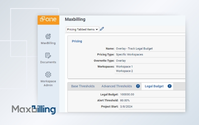Viewport: 199px width, 125px height.
Task: Click the name value Overlay - Track Legal Budget
Action: [x=134, y=49]
